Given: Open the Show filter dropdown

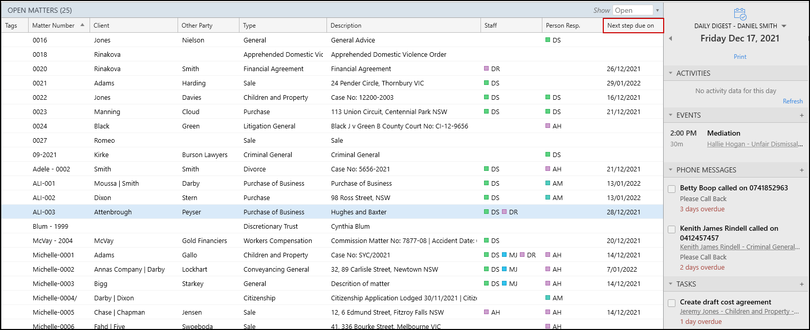Looking at the screenshot, I should pos(657,10).
